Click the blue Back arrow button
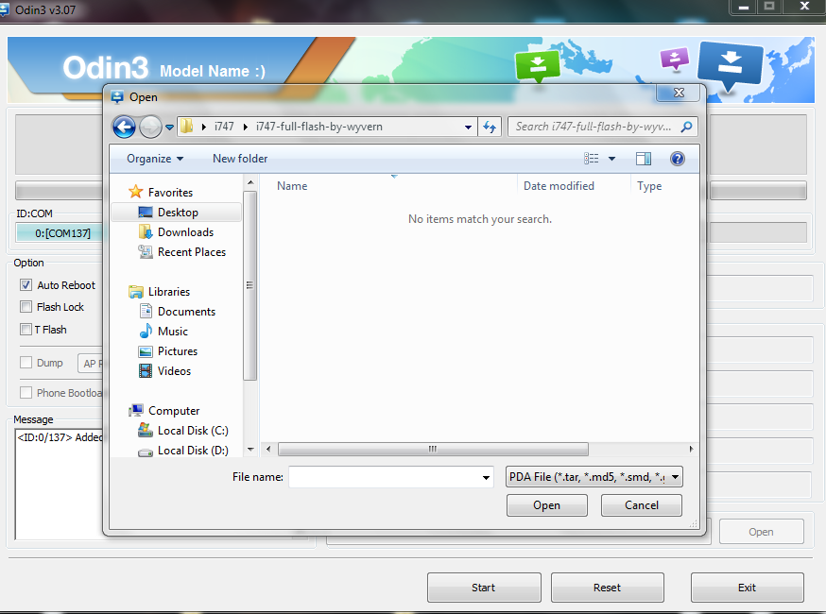 [x=125, y=127]
